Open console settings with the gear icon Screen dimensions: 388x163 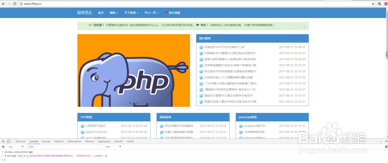386,147
